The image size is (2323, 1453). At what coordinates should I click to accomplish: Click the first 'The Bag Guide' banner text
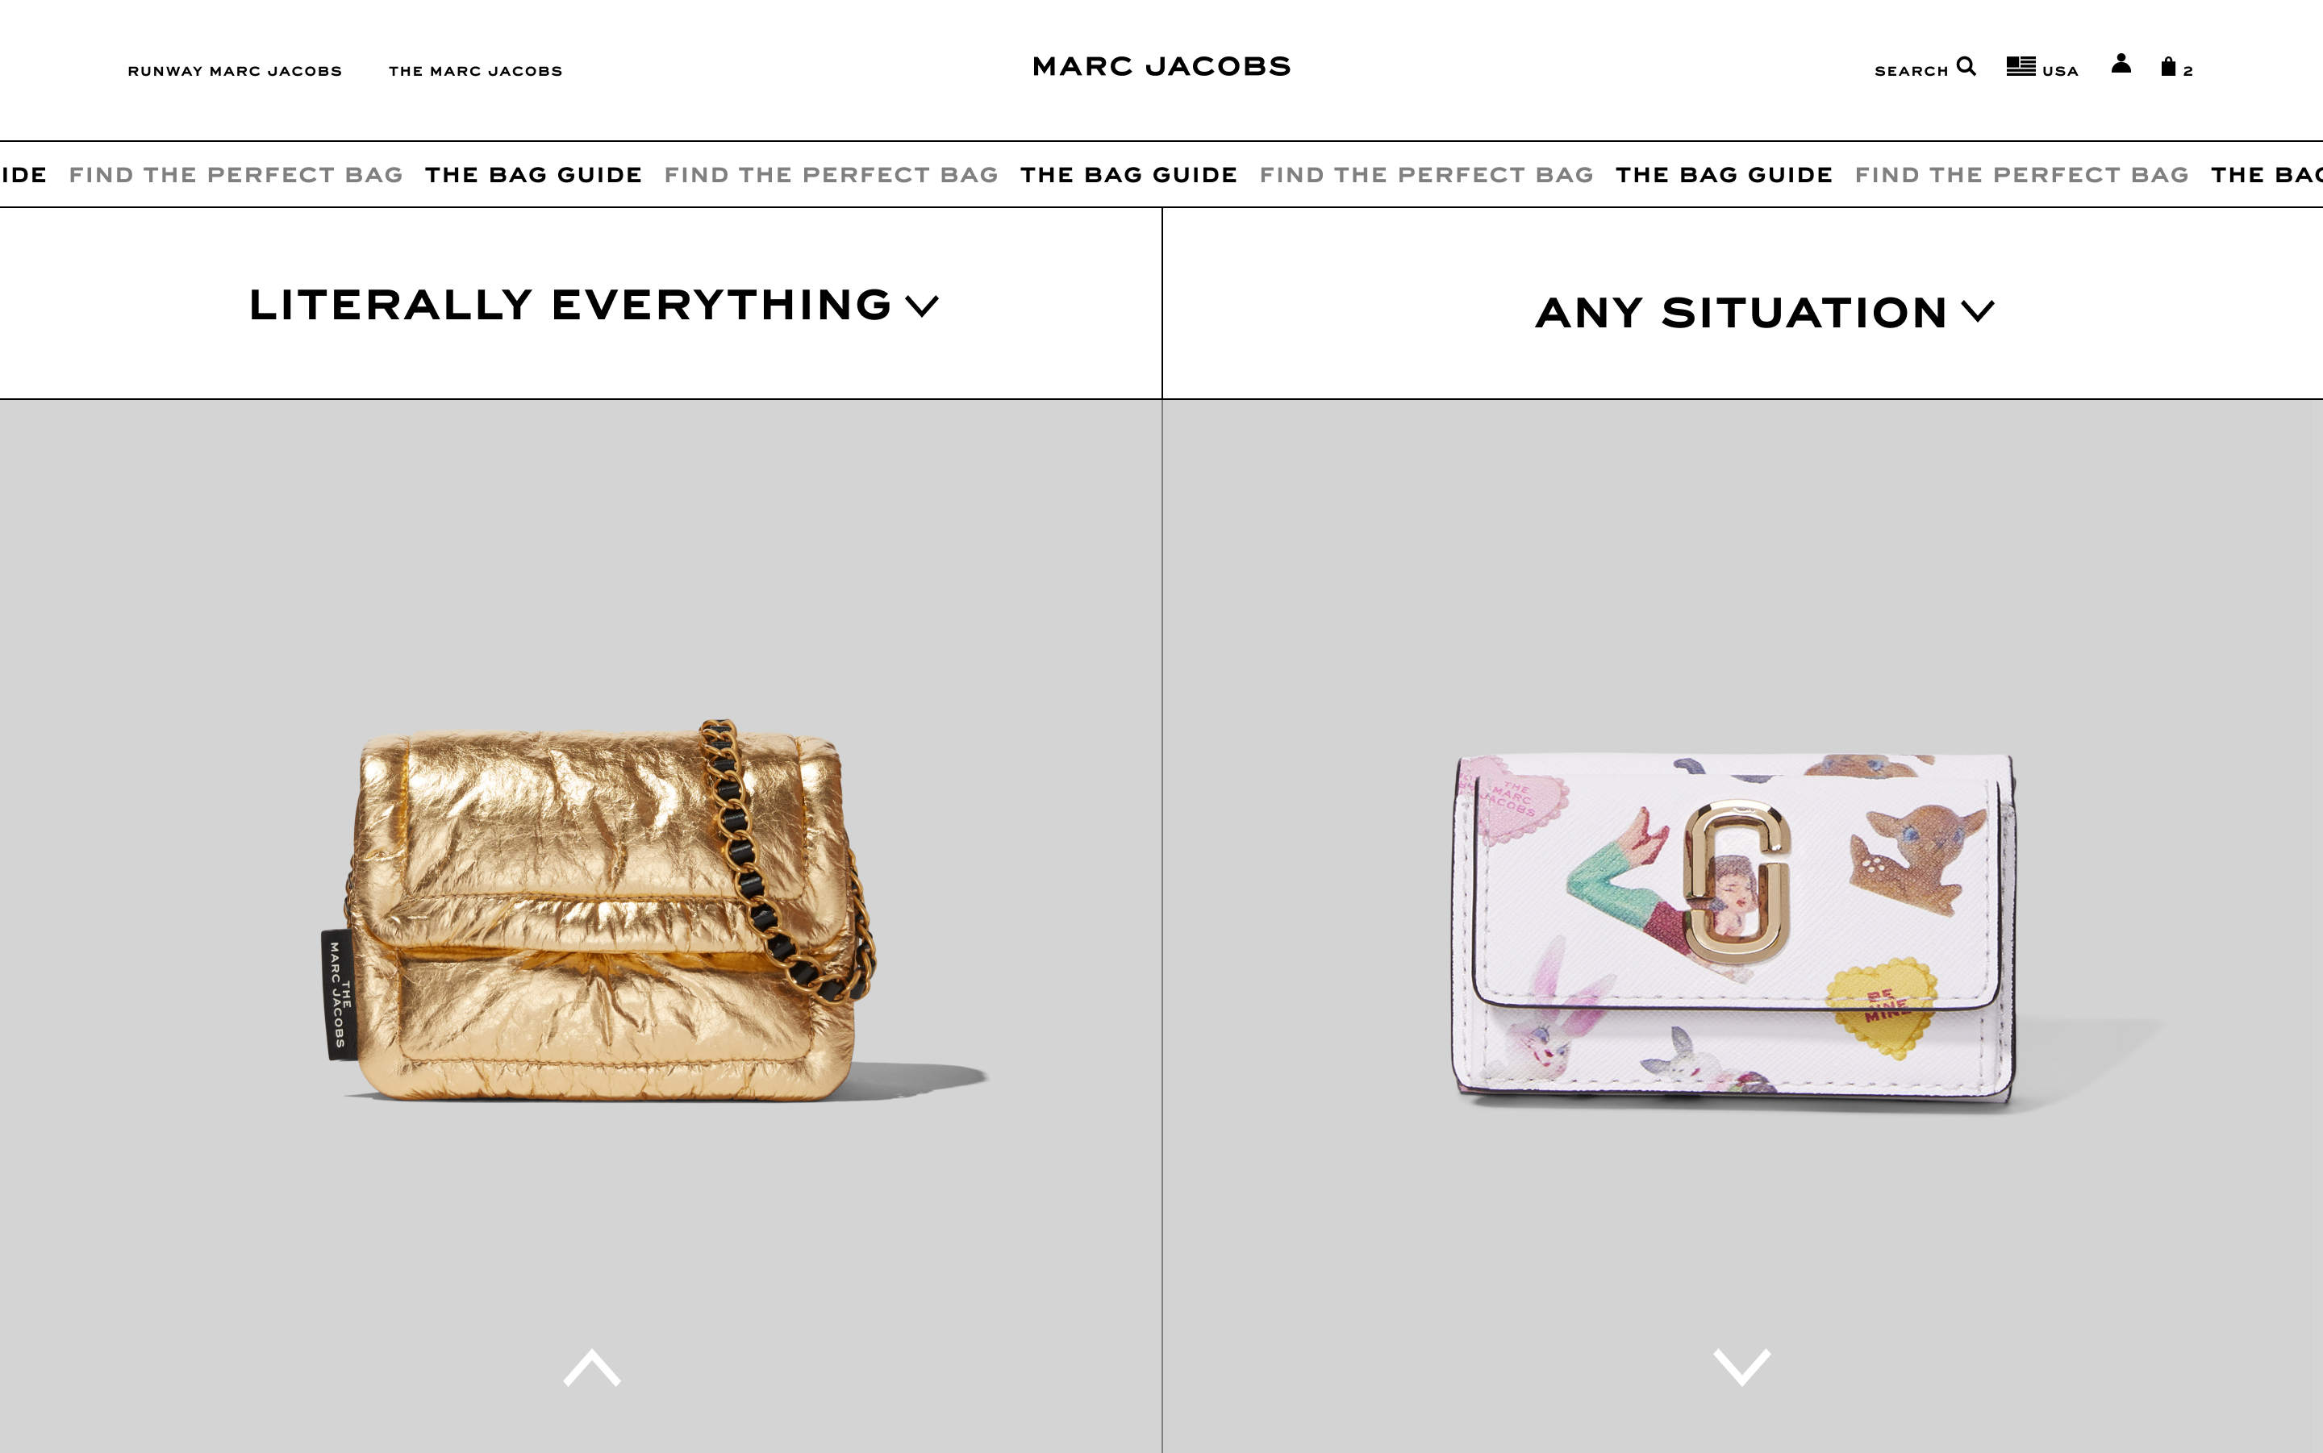pyautogui.click(x=533, y=175)
